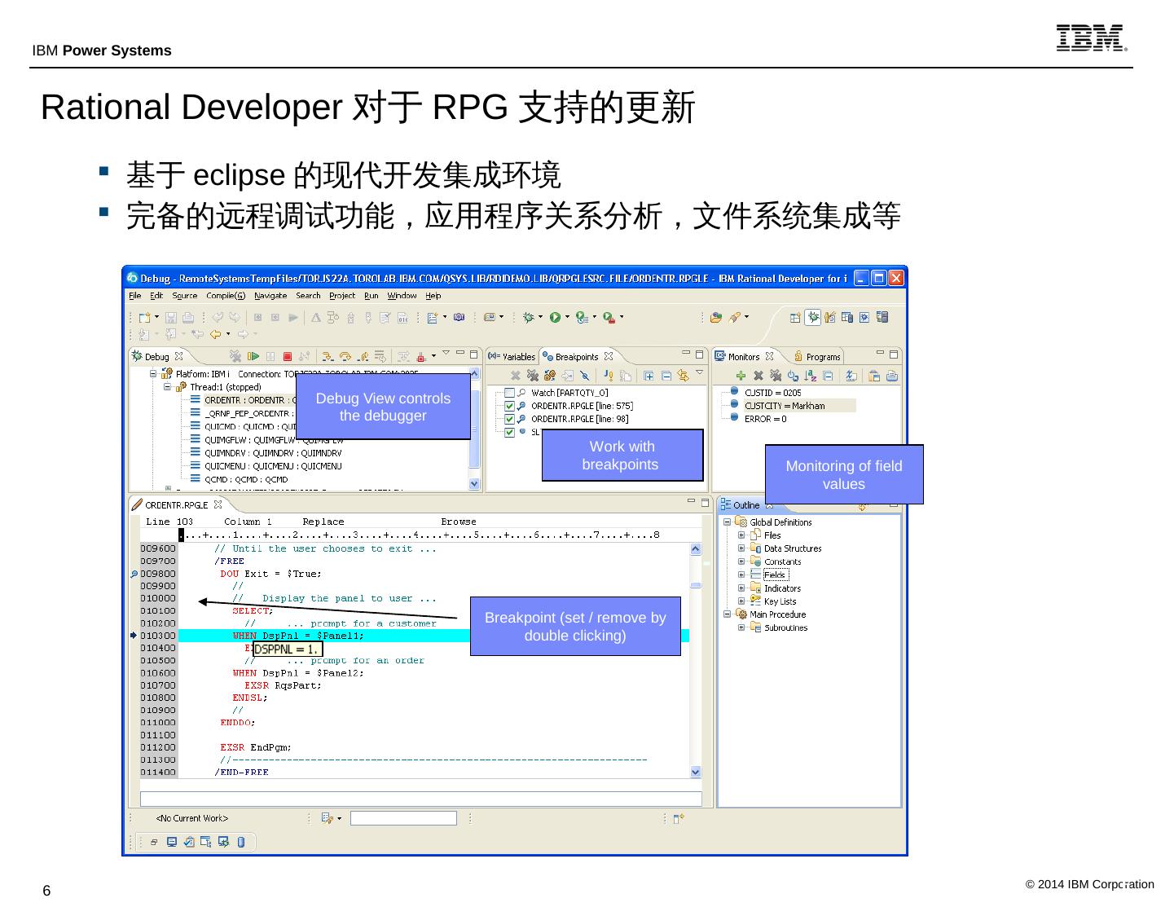Open the Navigate menu

(x=270, y=296)
